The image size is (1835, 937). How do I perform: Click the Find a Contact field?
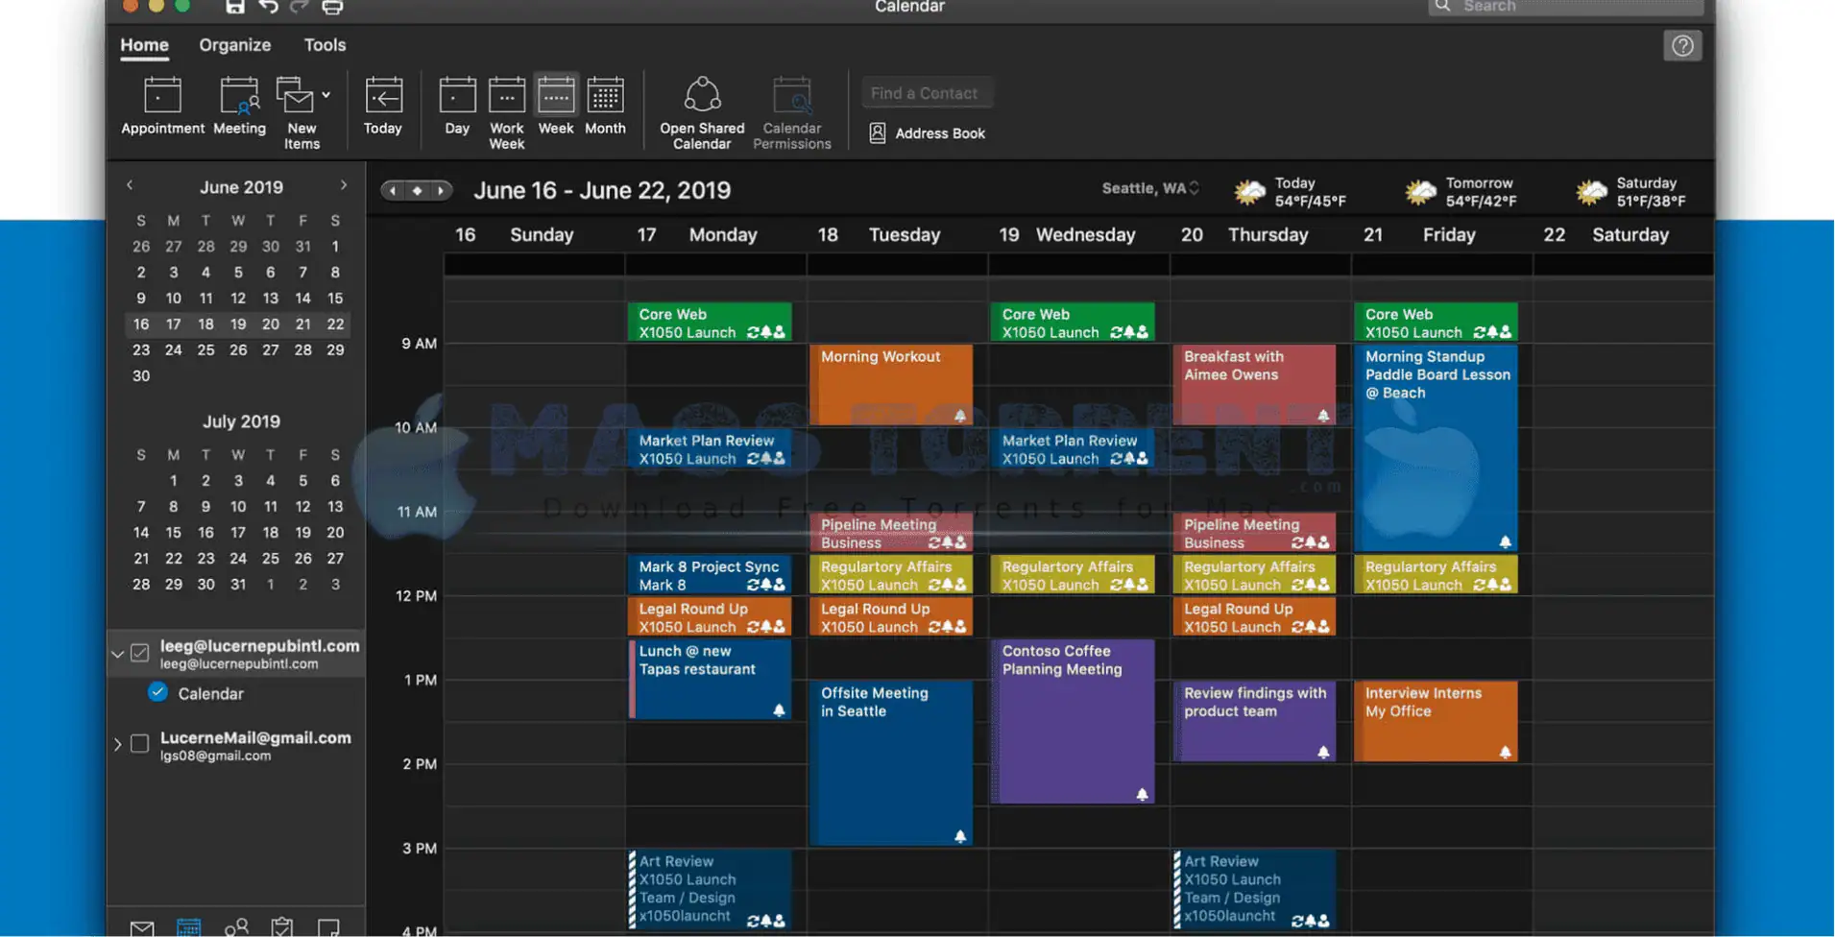(x=927, y=93)
